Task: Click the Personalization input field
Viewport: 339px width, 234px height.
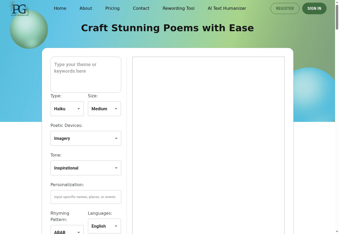Action: point(86,197)
